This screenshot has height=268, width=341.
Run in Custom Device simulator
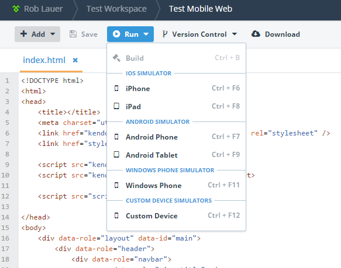pyautogui.click(x=177, y=215)
